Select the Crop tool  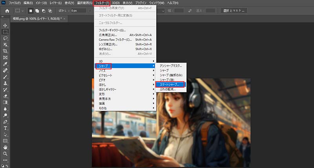click(x=5, y=51)
